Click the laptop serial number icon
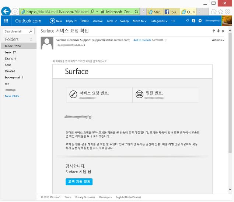 tap(139, 94)
